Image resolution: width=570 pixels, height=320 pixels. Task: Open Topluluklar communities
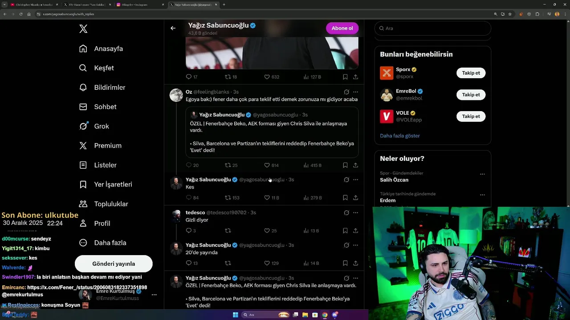pyautogui.click(x=103, y=204)
